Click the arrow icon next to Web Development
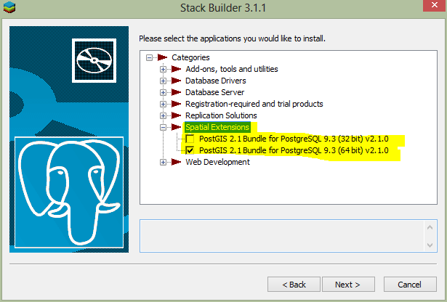Viewport: 447px width, 302px height. click(x=176, y=162)
